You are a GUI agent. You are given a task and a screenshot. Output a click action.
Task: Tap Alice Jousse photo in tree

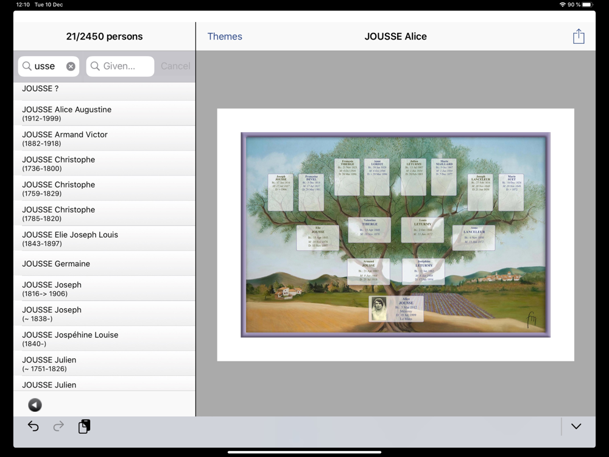[379, 310]
